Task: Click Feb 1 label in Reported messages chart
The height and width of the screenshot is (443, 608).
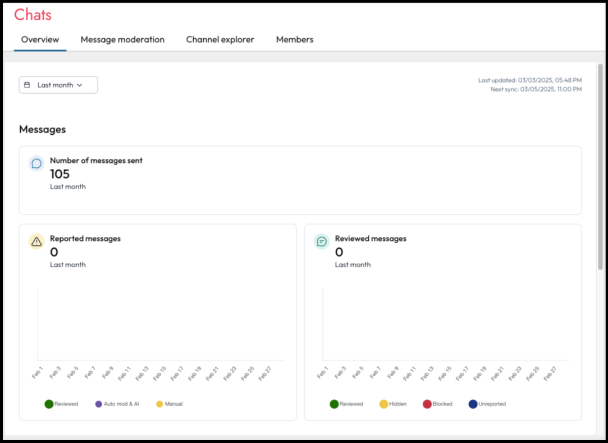Action: pos(37,372)
